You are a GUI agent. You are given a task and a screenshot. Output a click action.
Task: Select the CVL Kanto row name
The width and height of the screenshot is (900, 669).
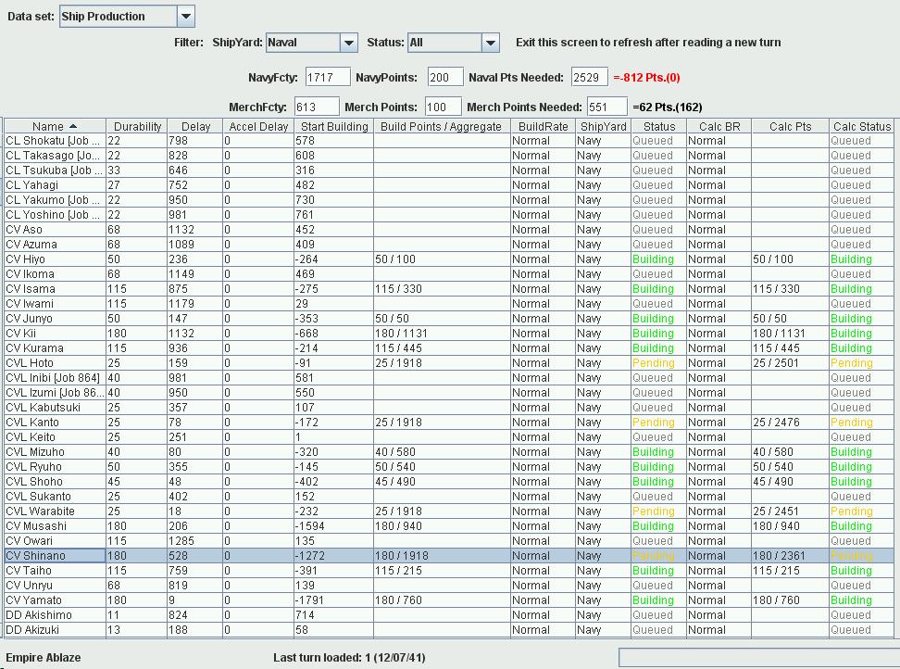pos(56,423)
